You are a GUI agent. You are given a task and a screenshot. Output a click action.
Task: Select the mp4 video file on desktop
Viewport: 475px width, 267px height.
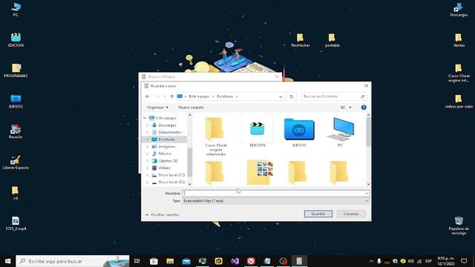point(16,223)
